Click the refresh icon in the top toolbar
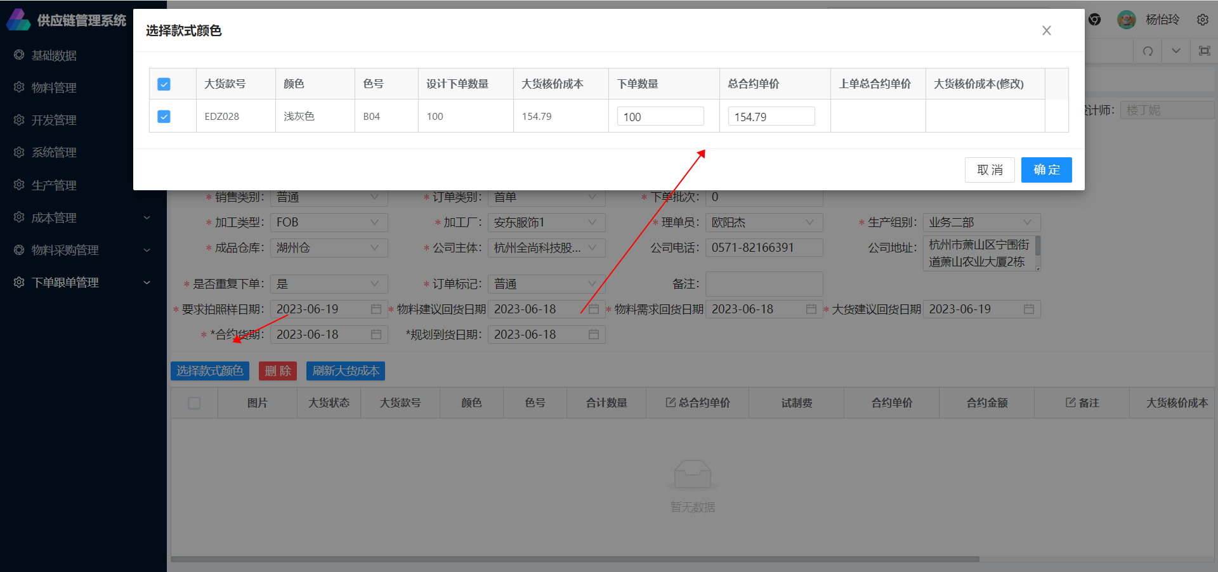 pyautogui.click(x=1148, y=51)
